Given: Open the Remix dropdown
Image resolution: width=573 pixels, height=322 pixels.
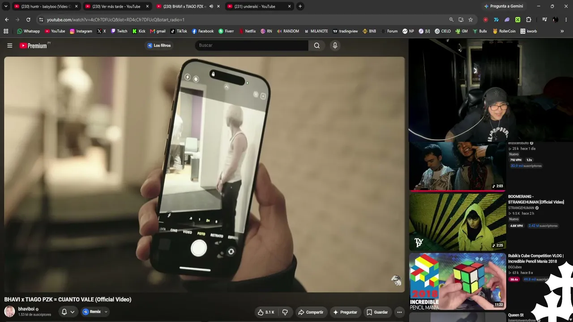Looking at the screenshot, I should click(95, 312).
